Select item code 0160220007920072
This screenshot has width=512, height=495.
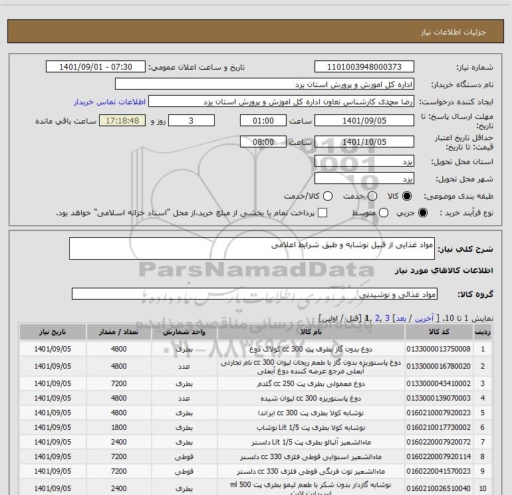point(439,442)
